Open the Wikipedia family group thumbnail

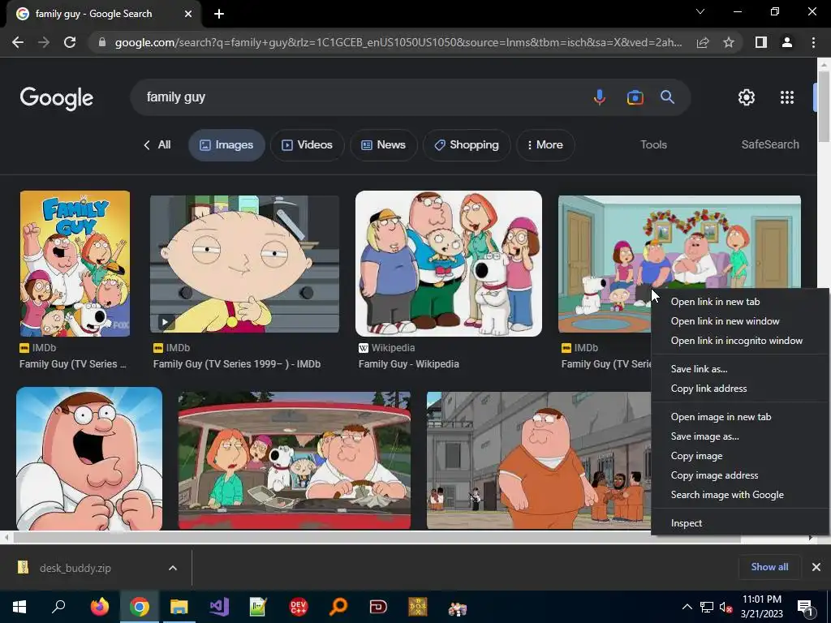pyautogui.click(x=448, y=264)
